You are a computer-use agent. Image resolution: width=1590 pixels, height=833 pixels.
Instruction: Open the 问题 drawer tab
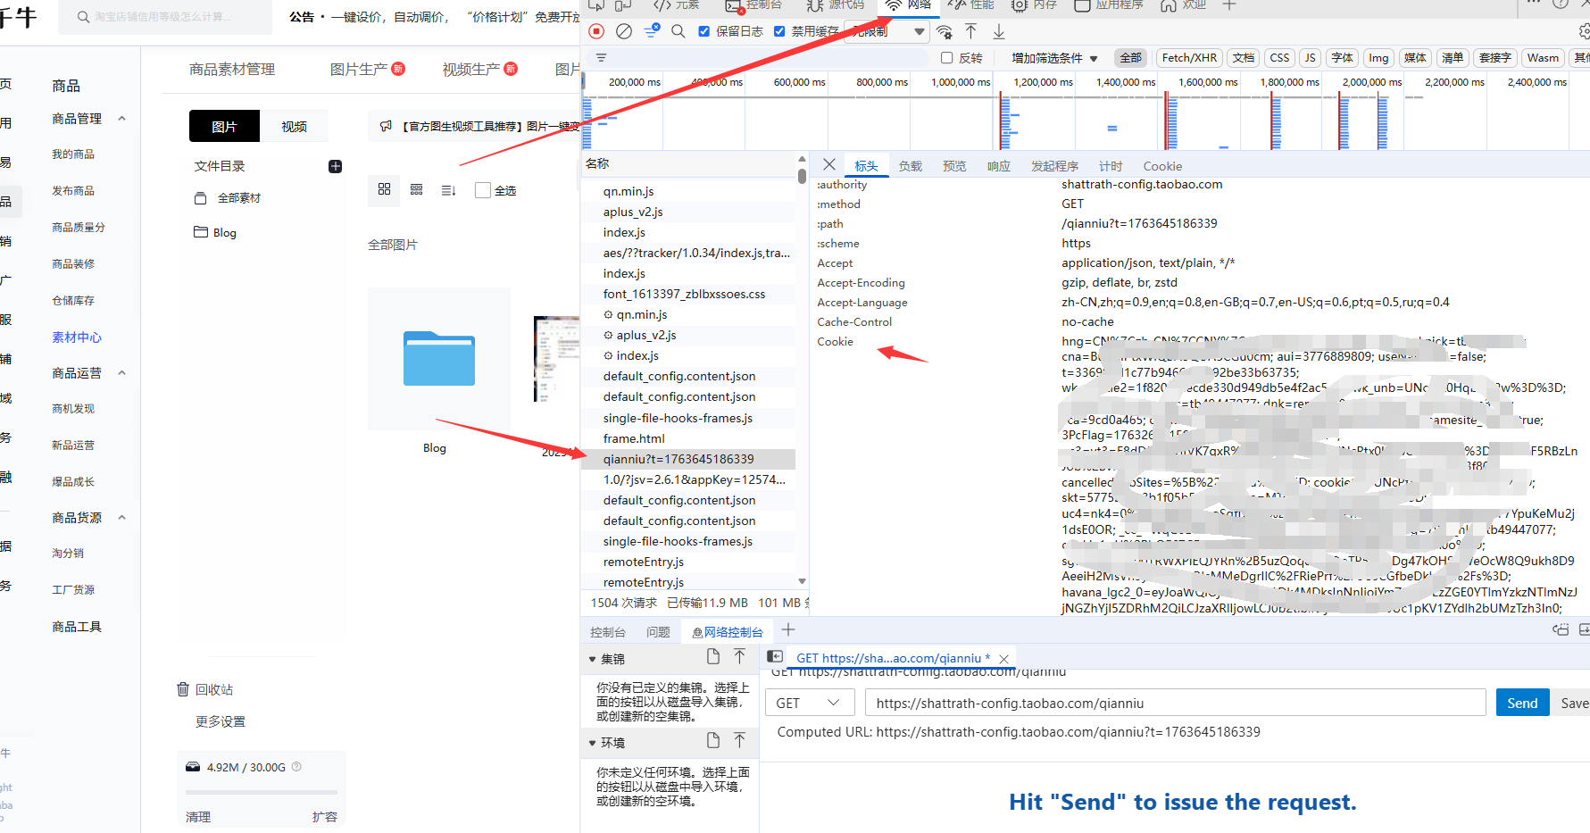click(x=658, y=632)
